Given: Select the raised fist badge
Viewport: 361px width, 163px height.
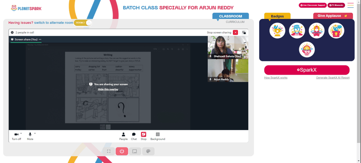Looking at the screenshot, I should click(x=297, y=31).
